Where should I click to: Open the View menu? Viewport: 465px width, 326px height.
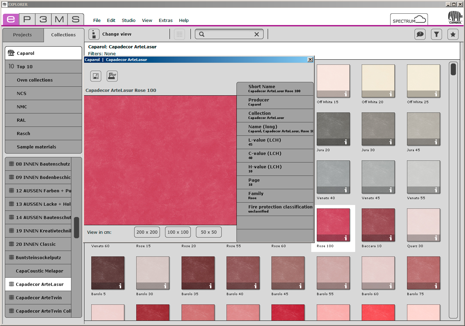[147, 20]
